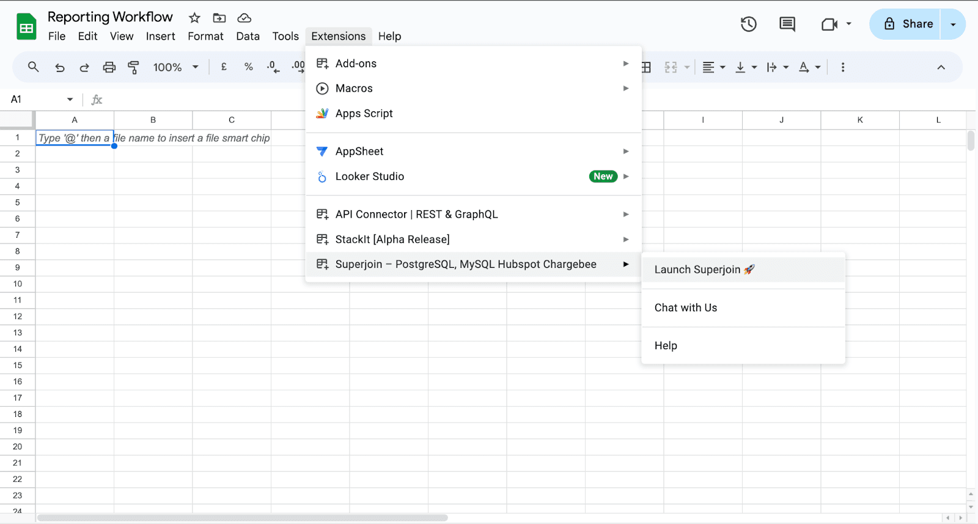The image size is (978, 524).
Task: Expand the Macros submenu arrow
Action: click(626, 88)
